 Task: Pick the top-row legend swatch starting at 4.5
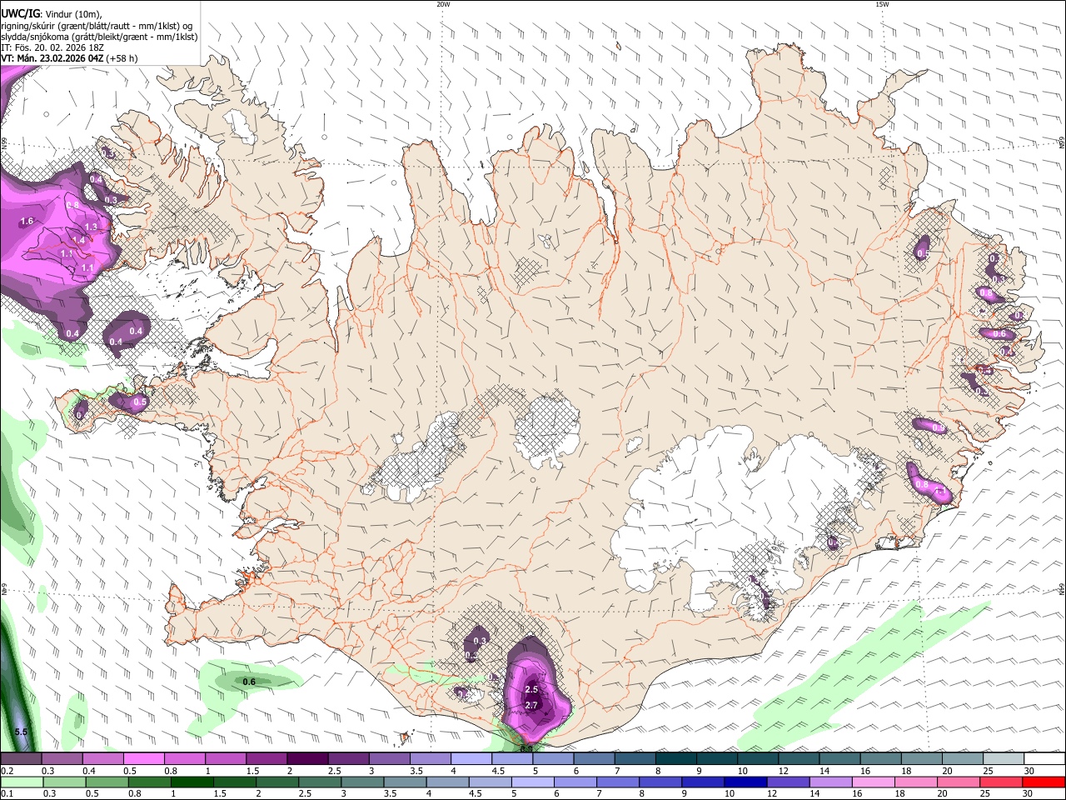coord(511,759)
